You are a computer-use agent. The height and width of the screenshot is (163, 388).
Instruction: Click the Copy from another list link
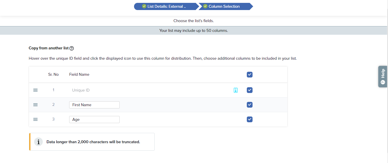tap(49, 48)
